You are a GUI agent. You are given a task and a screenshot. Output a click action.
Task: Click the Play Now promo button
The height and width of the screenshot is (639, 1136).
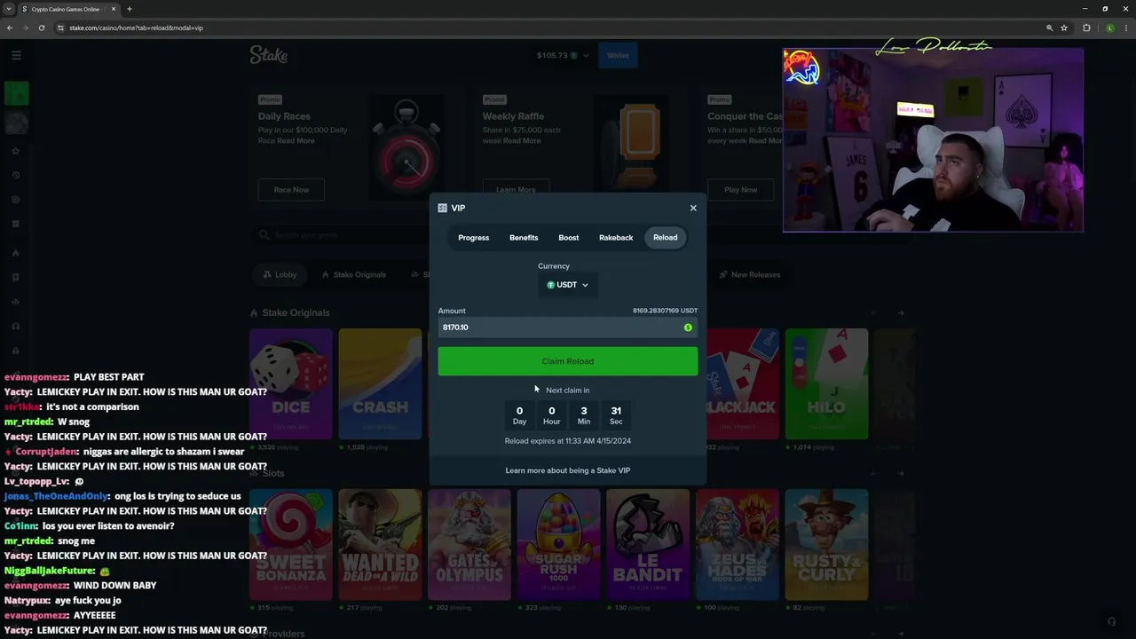click(x=740, y=189)
